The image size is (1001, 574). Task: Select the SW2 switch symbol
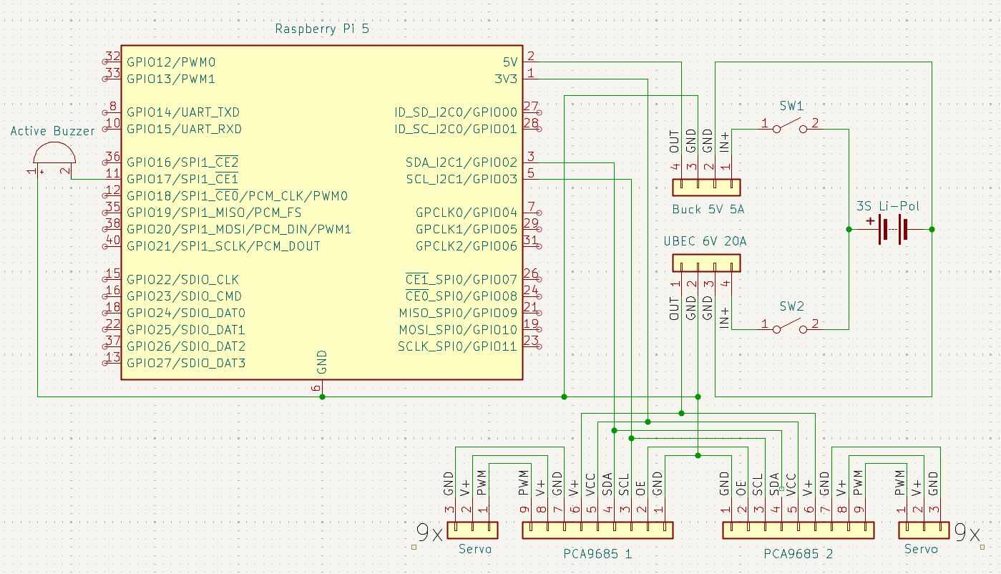pyautogui.click(x=791, y=326)
